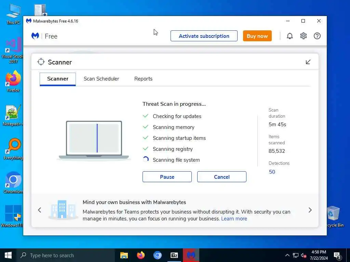
Task: View the 50 detections count
Action: (x=272, y=172)
